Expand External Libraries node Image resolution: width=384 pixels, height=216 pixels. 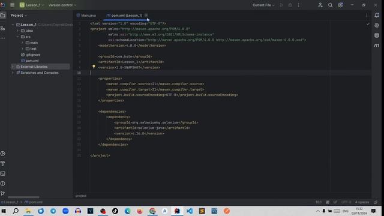pos(13,67)
